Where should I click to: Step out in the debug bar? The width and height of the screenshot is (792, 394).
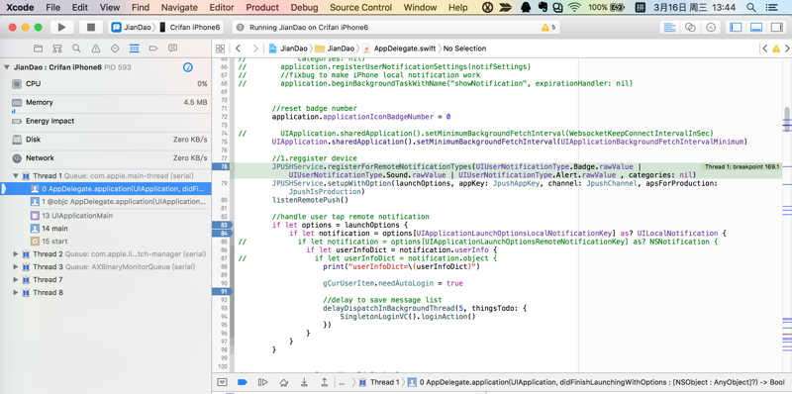325,382
